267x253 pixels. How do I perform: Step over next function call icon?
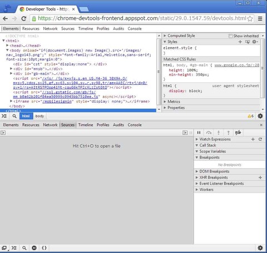click(x=209, y=133)
